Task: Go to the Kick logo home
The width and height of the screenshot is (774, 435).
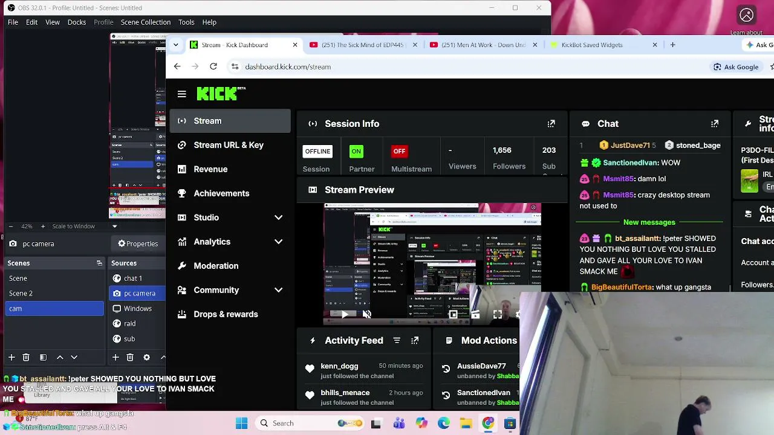Action: tap(221, 94)
